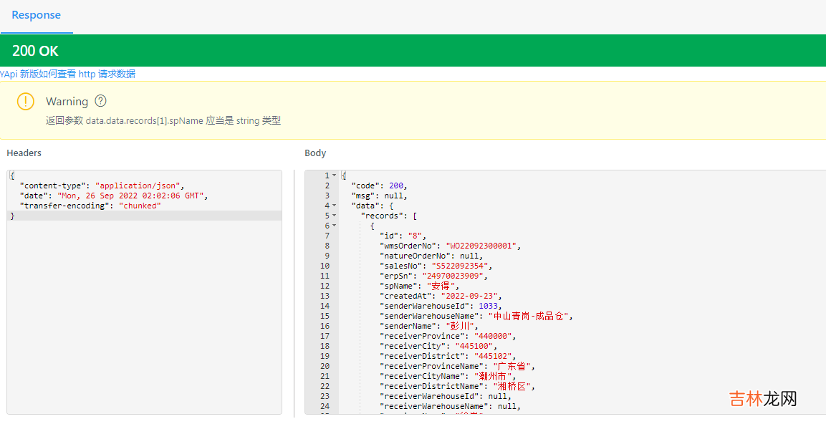Click the help question mark beside Warning
The width and height of the screenshot is (826, 424).
click(101, 101)
